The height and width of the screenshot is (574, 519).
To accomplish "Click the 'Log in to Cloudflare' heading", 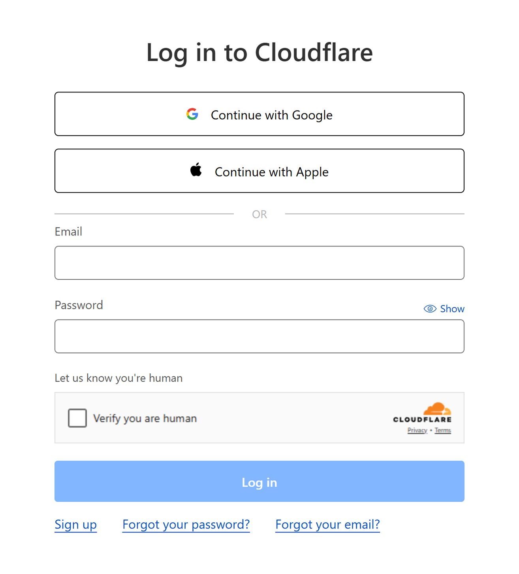I will (x=259, y=52).
